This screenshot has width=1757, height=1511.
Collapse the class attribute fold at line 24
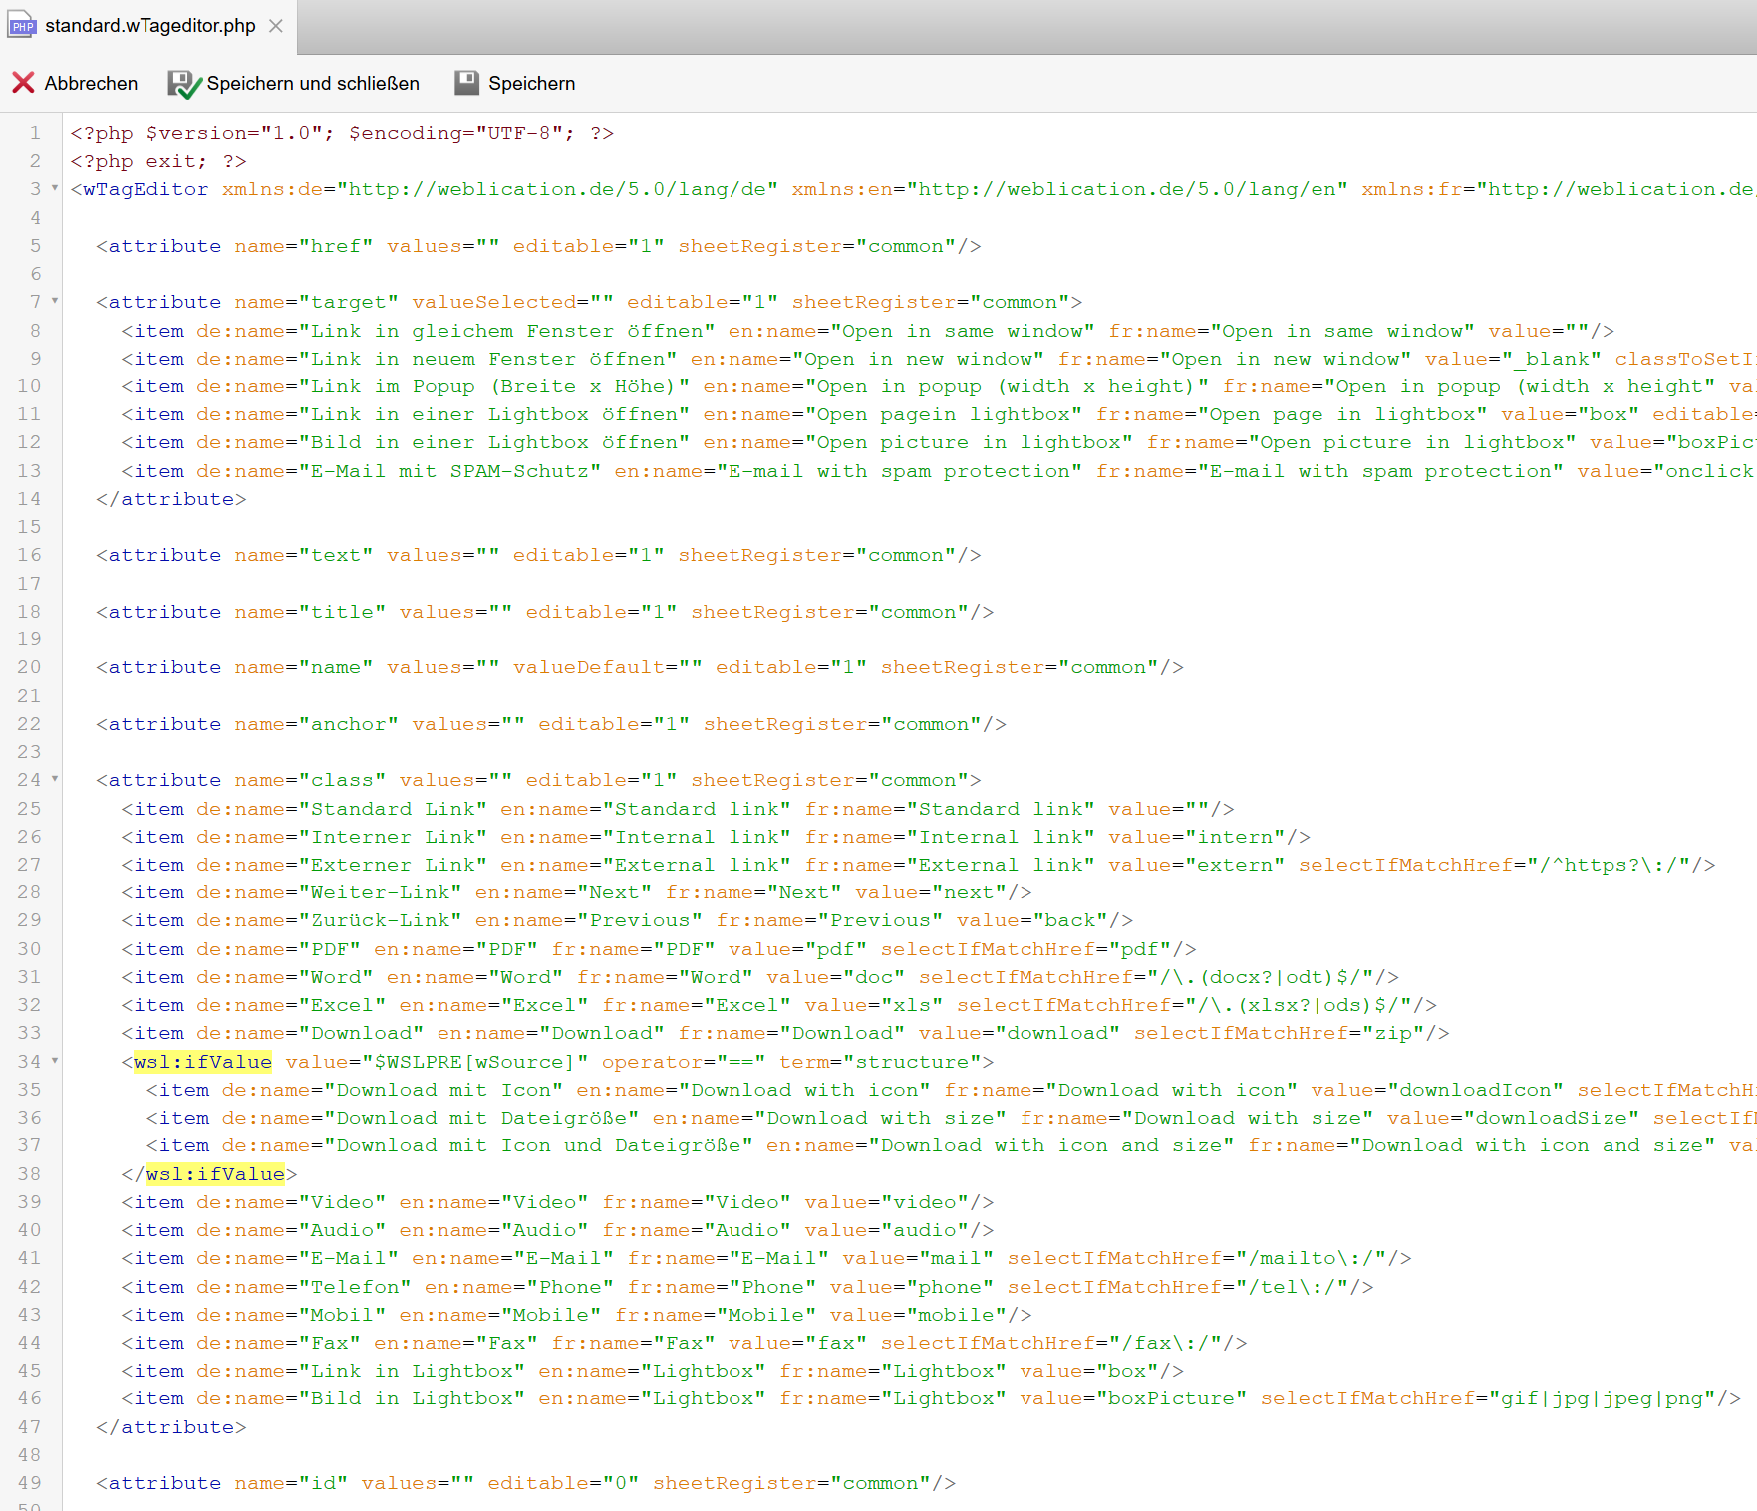point(55,780)
